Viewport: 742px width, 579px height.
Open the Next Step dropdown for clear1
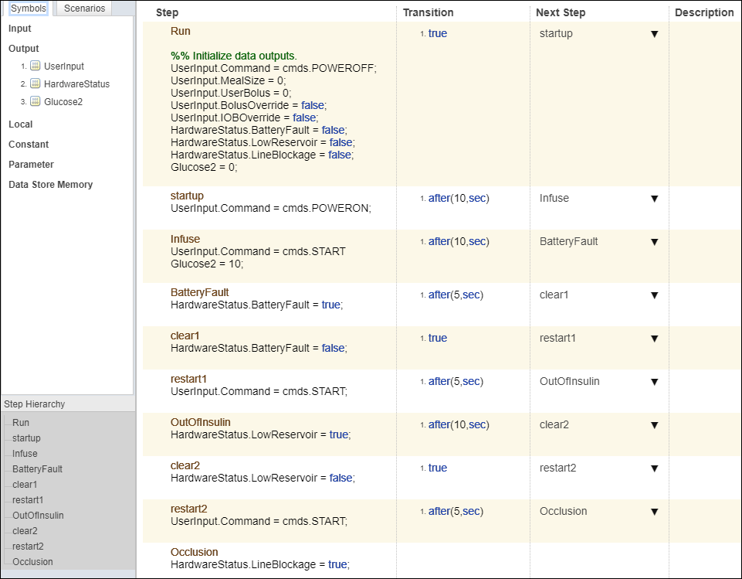click(x=654, y=338)
